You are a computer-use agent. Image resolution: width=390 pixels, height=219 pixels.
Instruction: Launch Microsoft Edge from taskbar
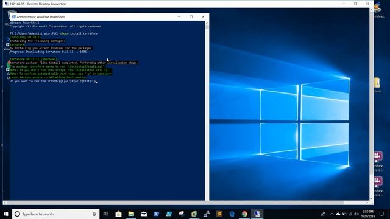click(232, 214)
